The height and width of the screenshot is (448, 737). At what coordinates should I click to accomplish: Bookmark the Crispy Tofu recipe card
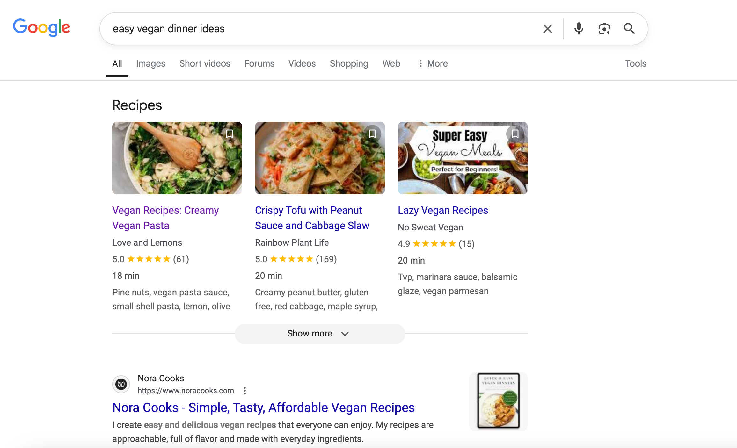[372, 134]
